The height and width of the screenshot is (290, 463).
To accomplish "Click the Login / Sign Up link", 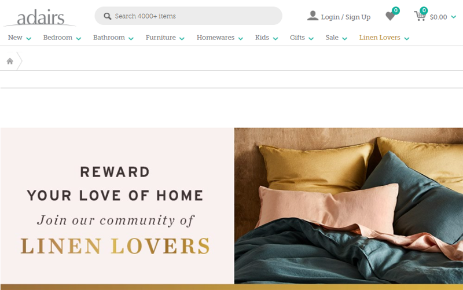I will 346,17.
